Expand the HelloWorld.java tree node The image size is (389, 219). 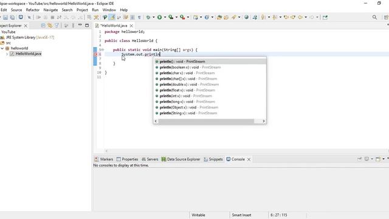pos(7,54)
